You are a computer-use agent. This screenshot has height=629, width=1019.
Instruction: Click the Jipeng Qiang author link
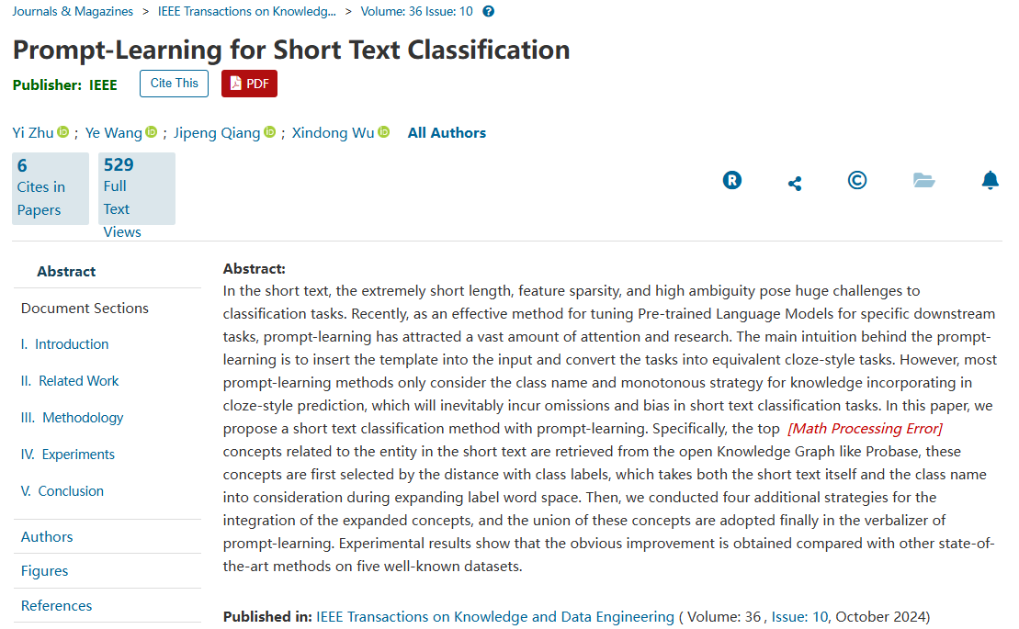pyautogui.click(x=217, y=133)
